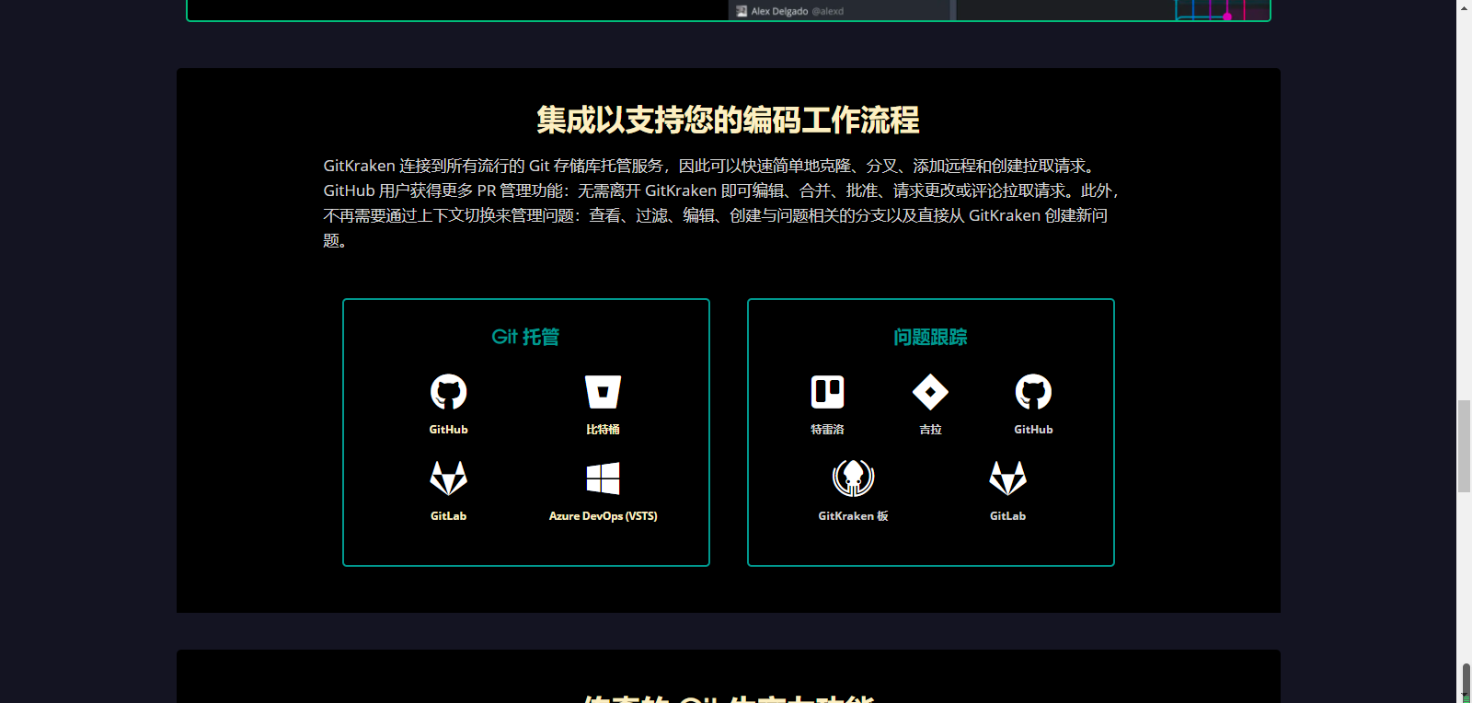Click the GitHub icon under 问题跟踪
1472x703 pixels.
tap(1034, 392)
